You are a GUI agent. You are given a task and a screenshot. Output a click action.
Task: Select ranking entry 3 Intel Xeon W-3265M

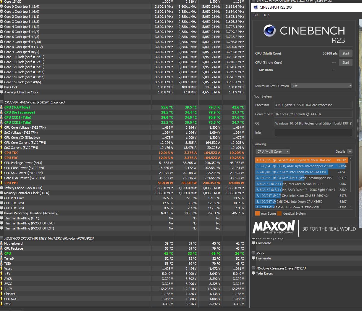(x=302, y=172)
